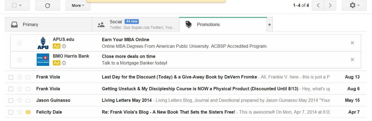Dismiss the APUS.edu ad
The height and width of the screenshot is (121, 372).
tap(352, 43)
